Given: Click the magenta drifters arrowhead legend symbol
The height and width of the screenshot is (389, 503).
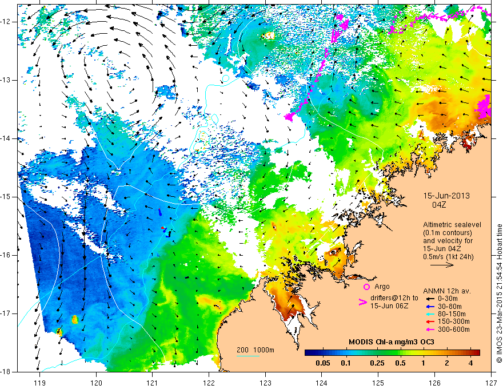Looking at the screenshot, I should click(x=363, y=302).
